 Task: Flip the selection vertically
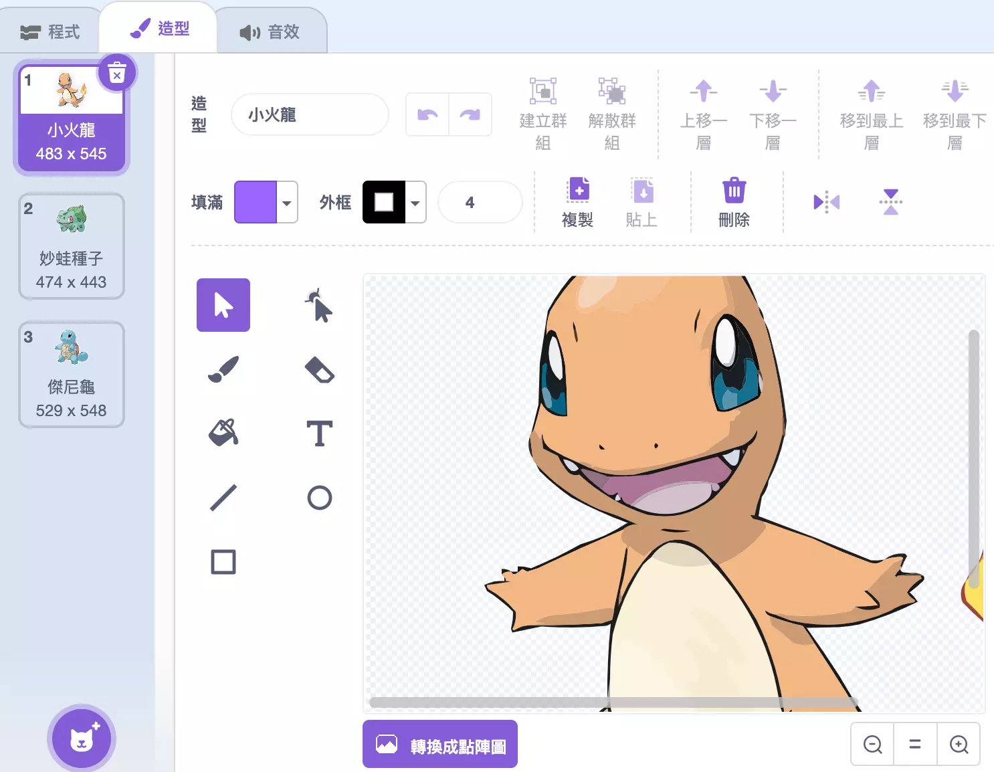click(x=890, y=202)
